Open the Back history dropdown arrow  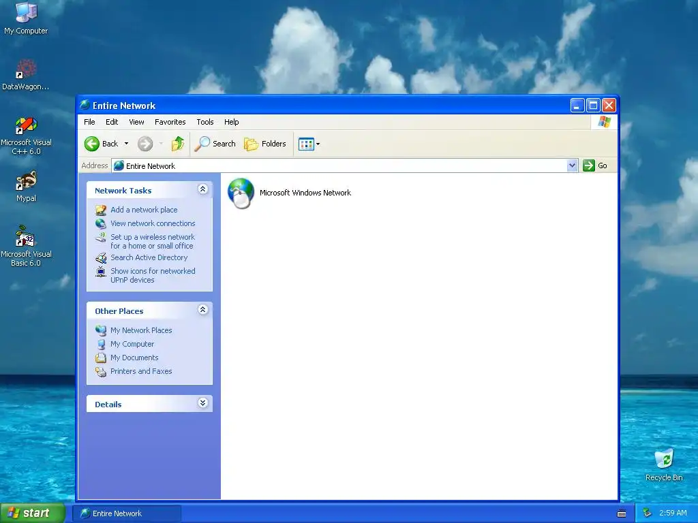[x=126, y=144]
